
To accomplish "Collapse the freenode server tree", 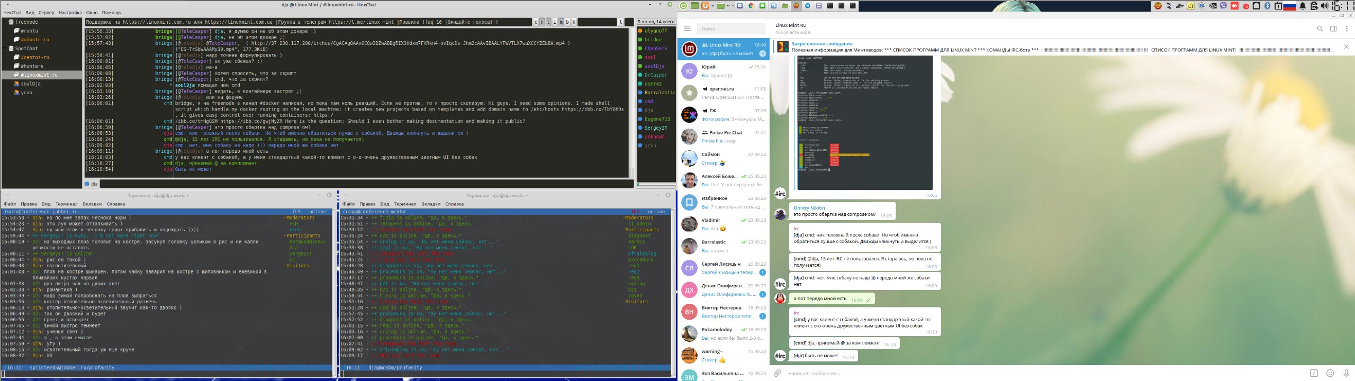I will pos(4,22).
